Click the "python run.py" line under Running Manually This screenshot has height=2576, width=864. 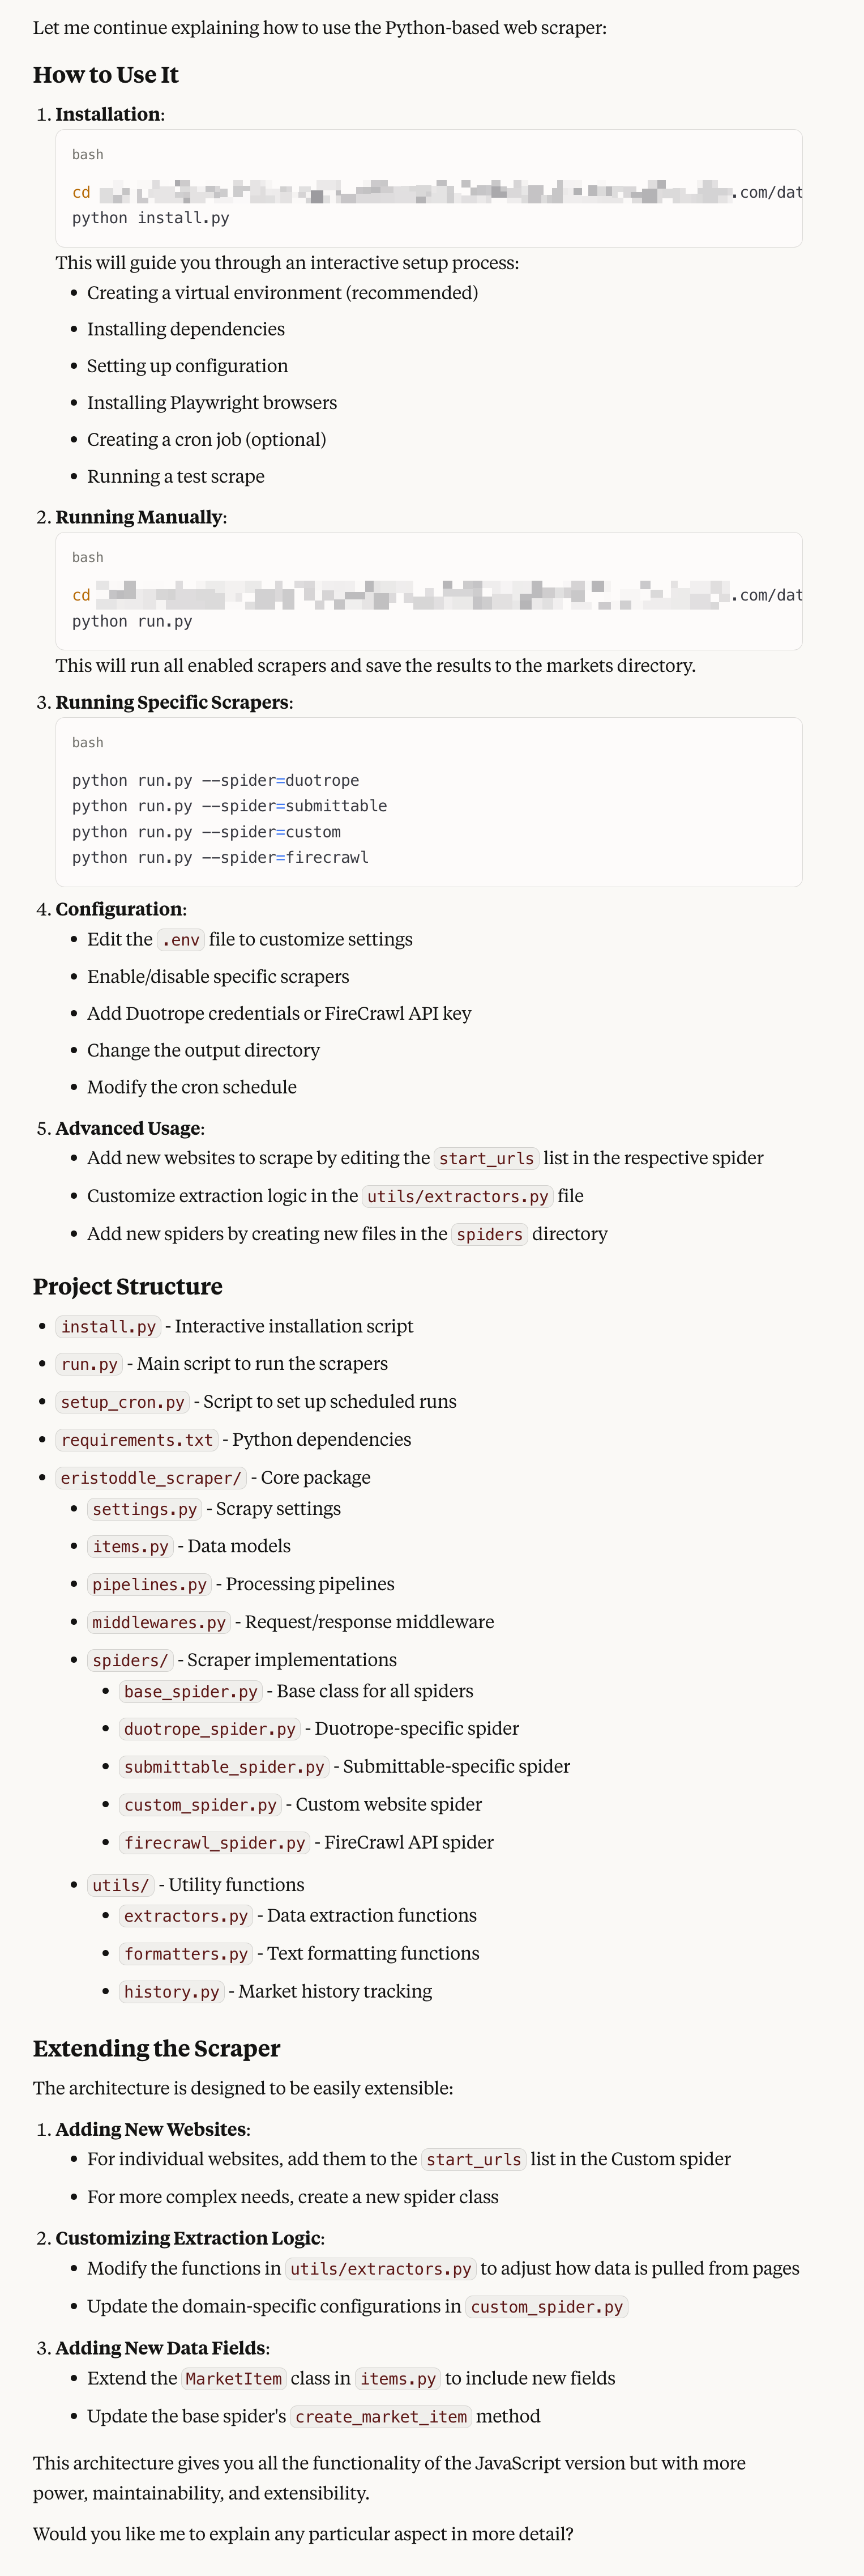click(132, 621)
